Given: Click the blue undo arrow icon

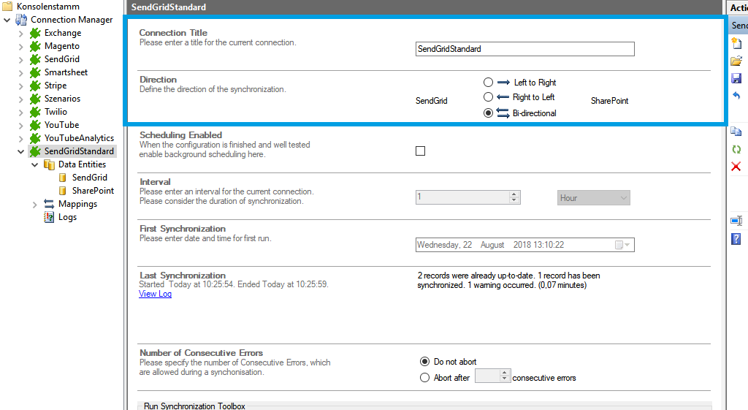Looking at the screenshot, I should [x=736, y=96].
